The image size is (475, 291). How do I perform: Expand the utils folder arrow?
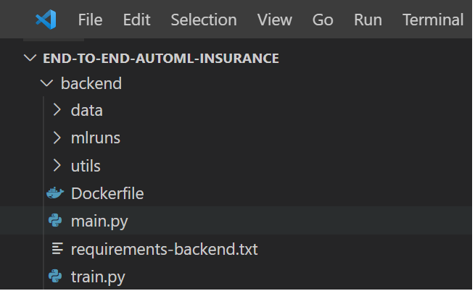click(57, 166)
